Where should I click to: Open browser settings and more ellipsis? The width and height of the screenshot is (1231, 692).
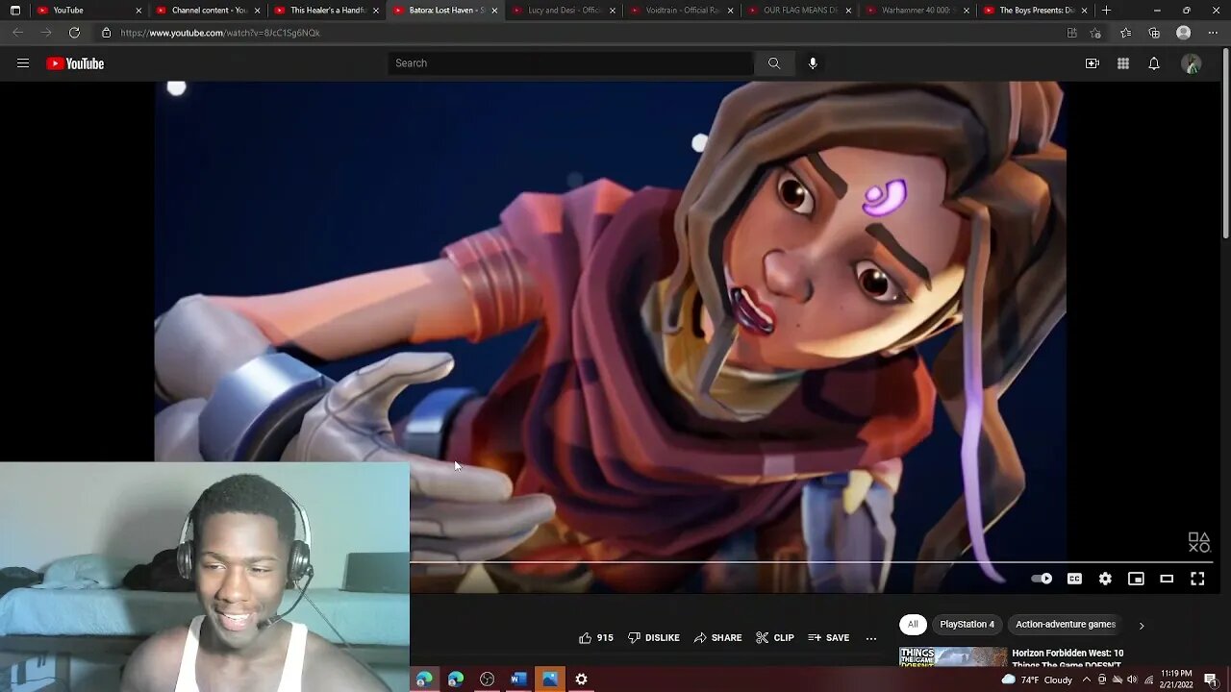(x=1213, y=33)
